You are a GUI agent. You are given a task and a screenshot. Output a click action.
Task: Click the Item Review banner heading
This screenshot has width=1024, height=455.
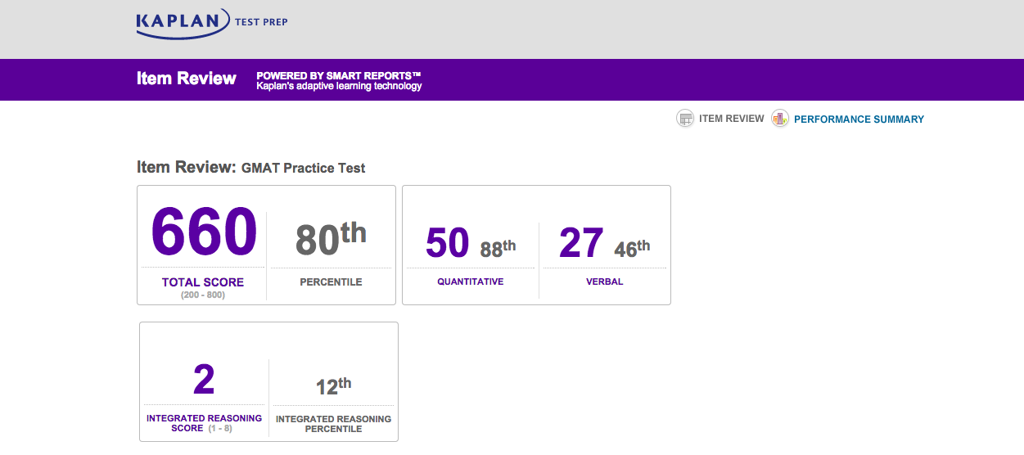click(x=187, y=79)
